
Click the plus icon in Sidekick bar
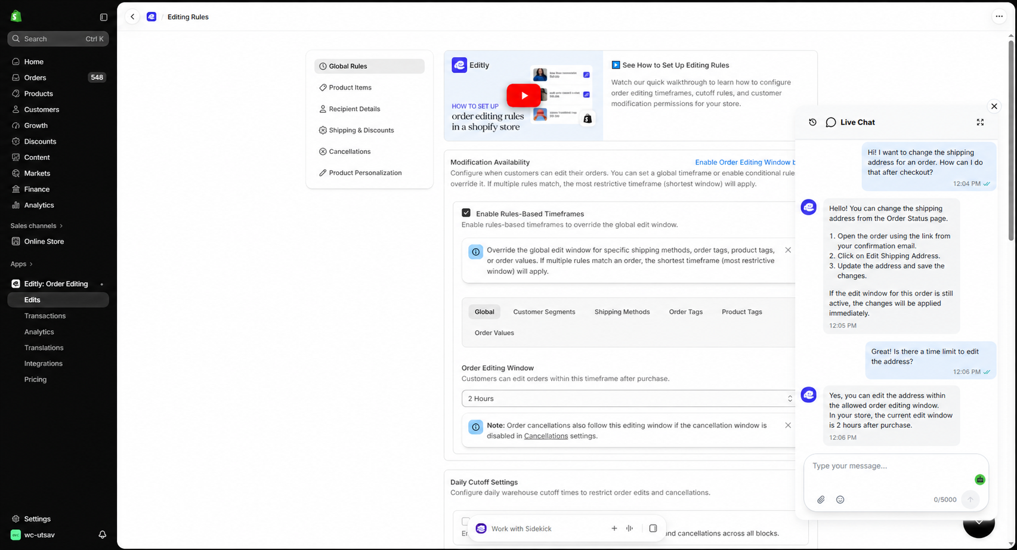click(x=614, y=529)
